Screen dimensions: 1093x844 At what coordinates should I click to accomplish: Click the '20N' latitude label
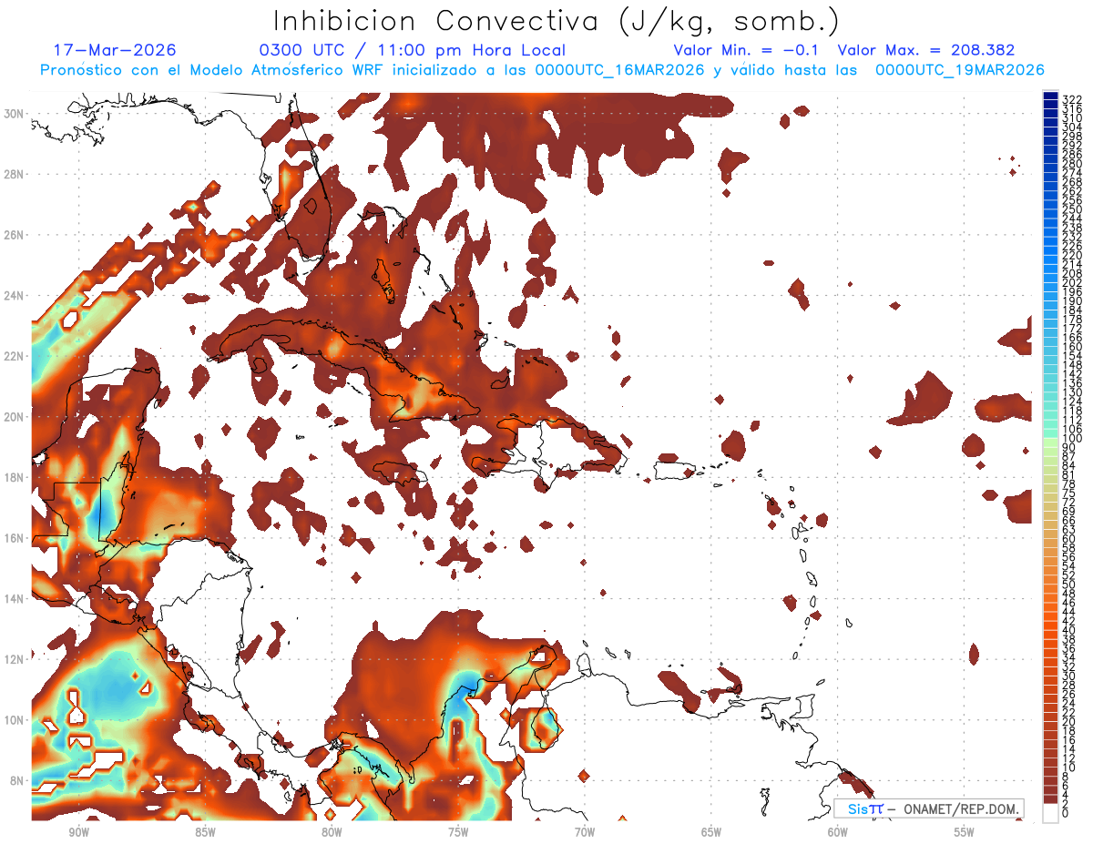15,417
